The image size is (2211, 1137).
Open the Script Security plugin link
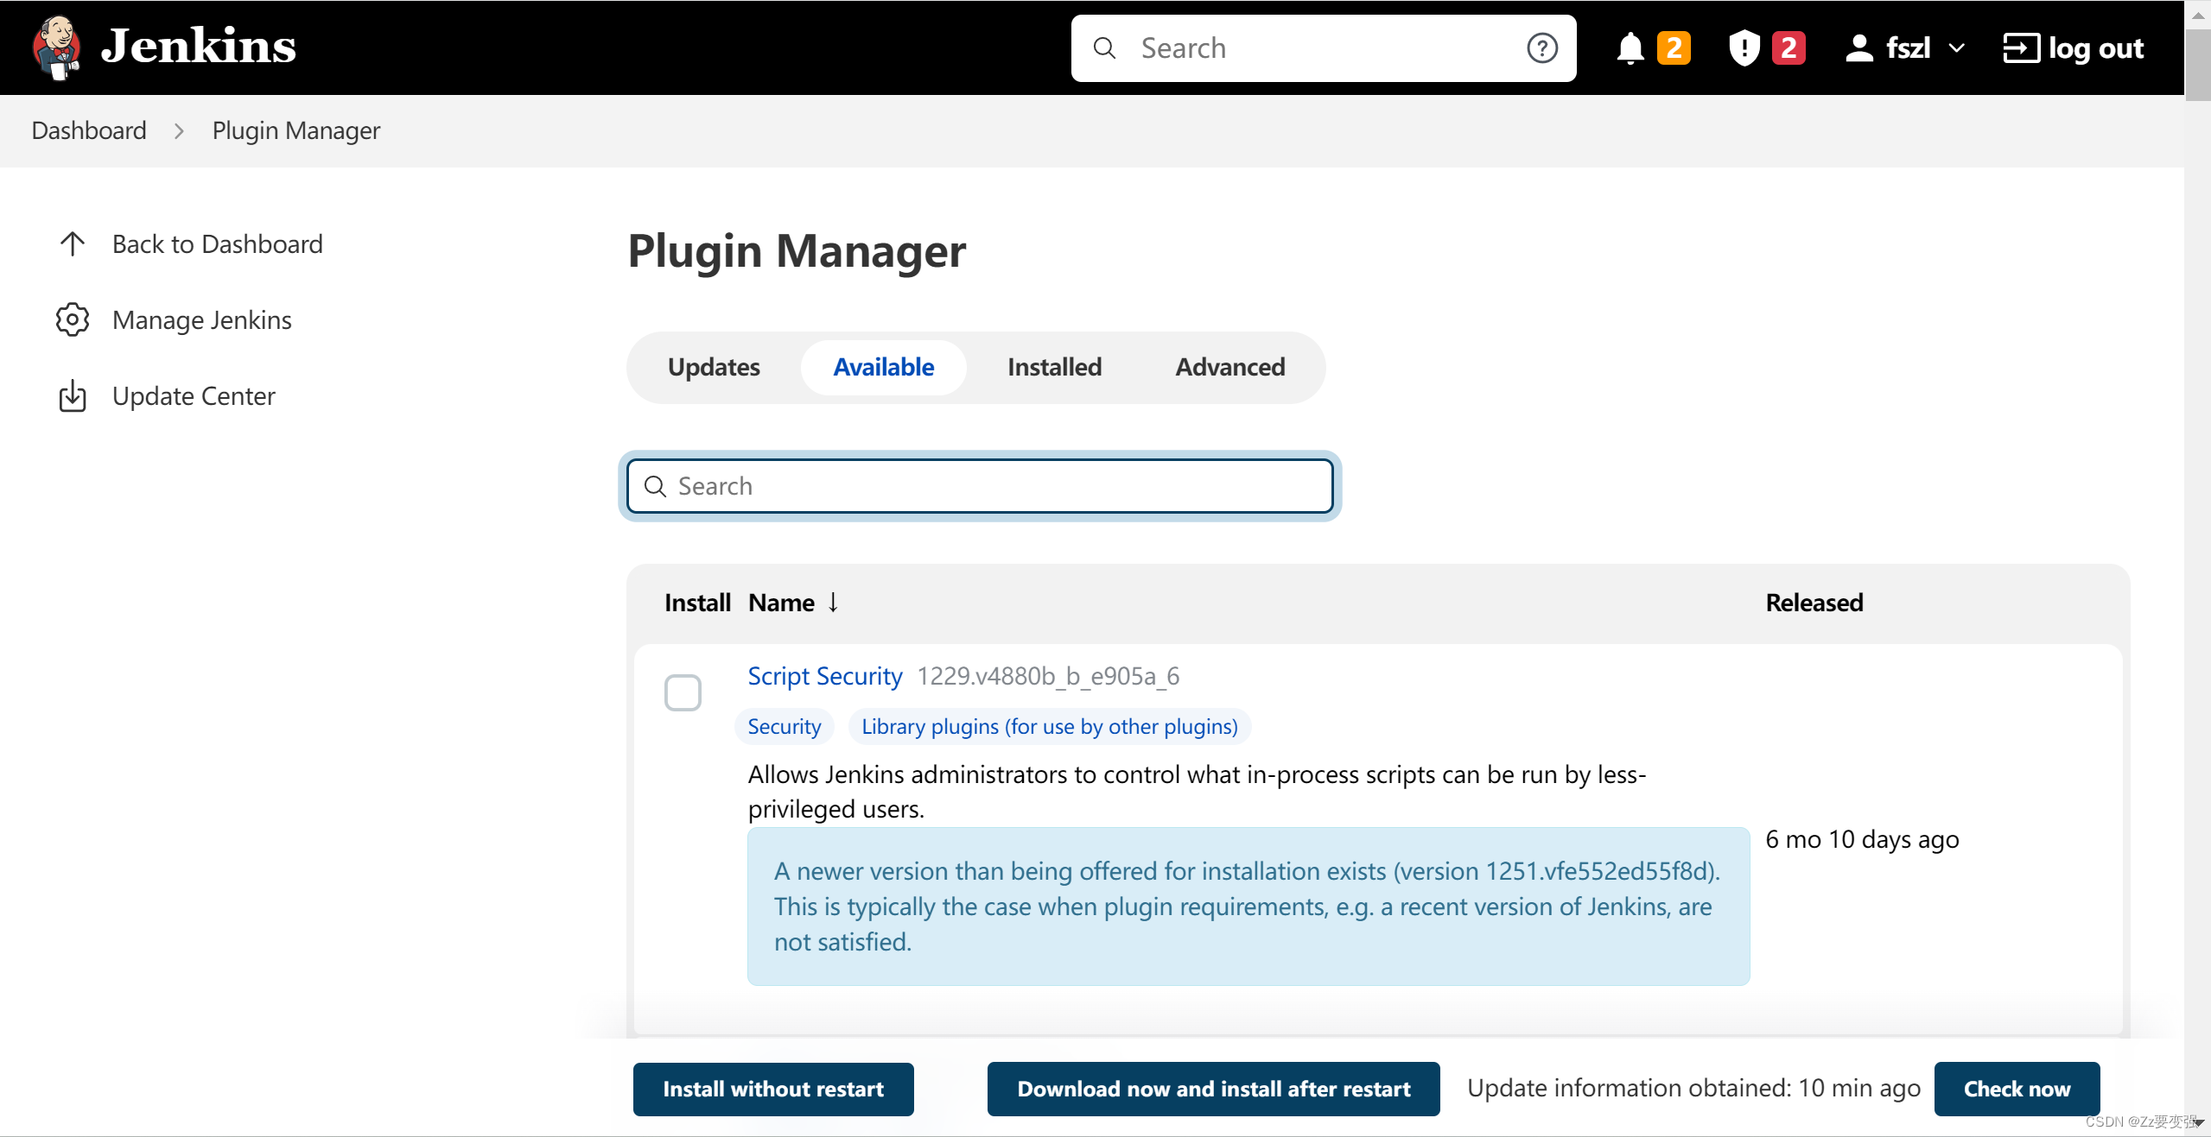(x=824, y=676)
